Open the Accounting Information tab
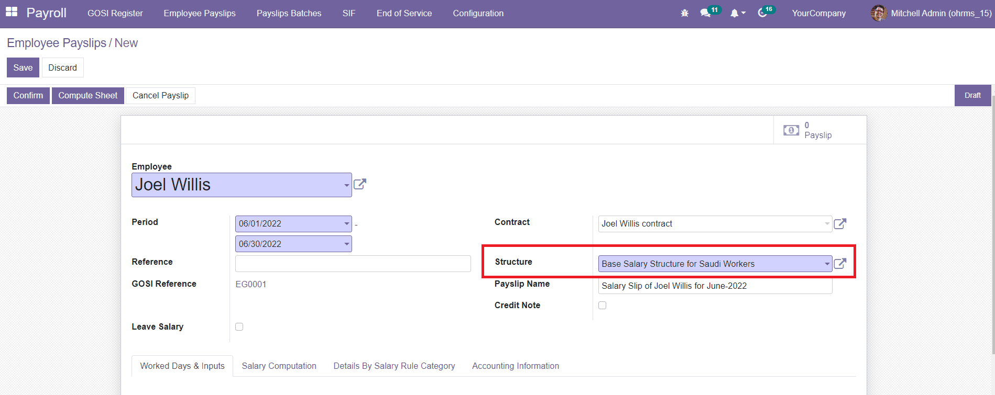 coord(515,366)
